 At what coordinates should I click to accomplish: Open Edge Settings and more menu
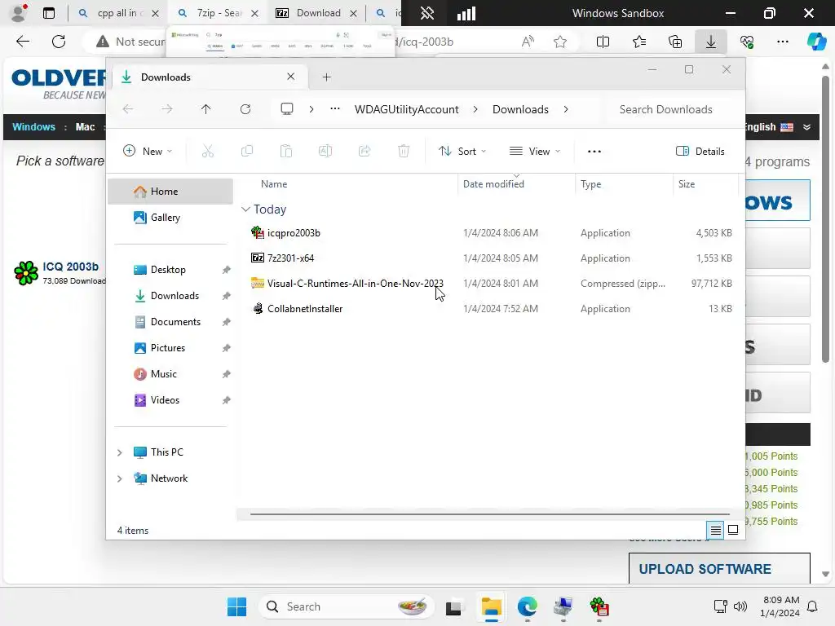click(x=783, y=42)
